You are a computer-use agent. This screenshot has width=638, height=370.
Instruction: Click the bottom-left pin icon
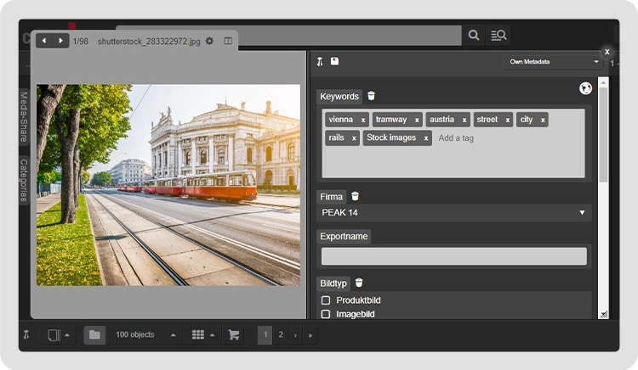click(x=26, y=334)
